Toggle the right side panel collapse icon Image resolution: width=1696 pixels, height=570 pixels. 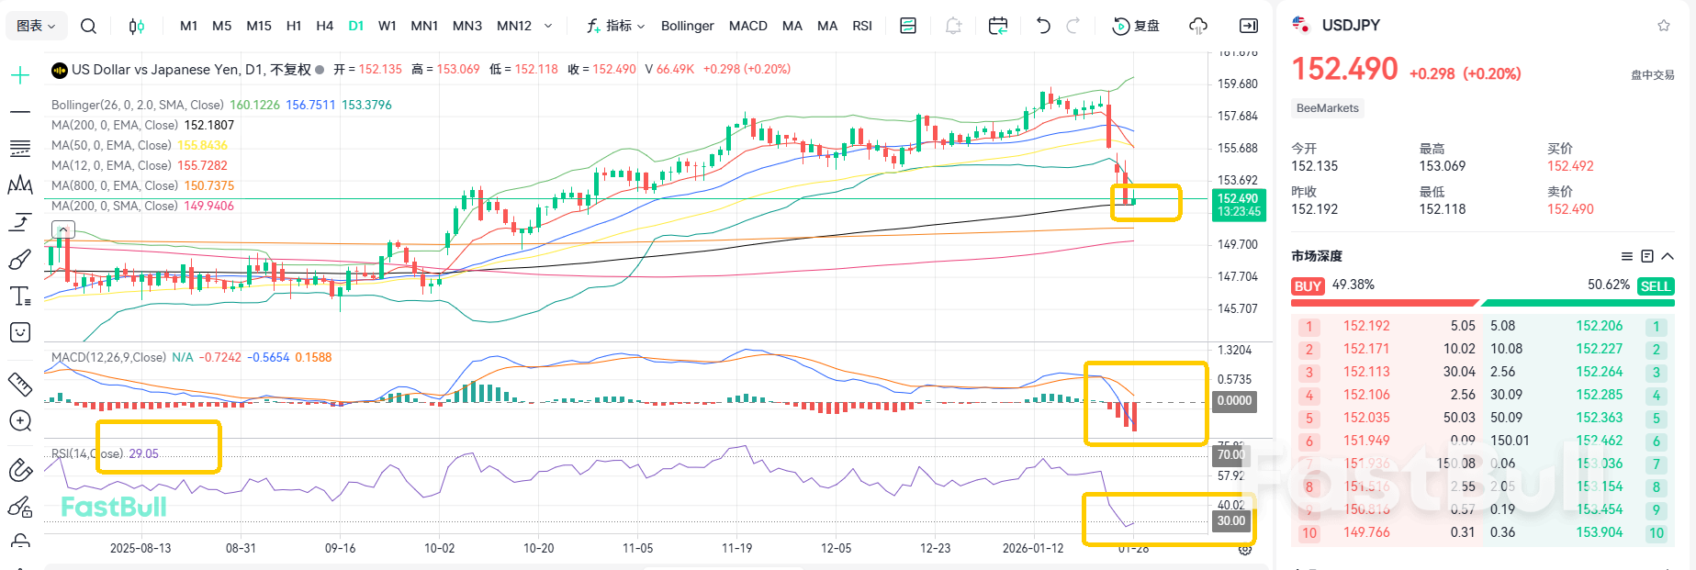[x=1249, y=26]
